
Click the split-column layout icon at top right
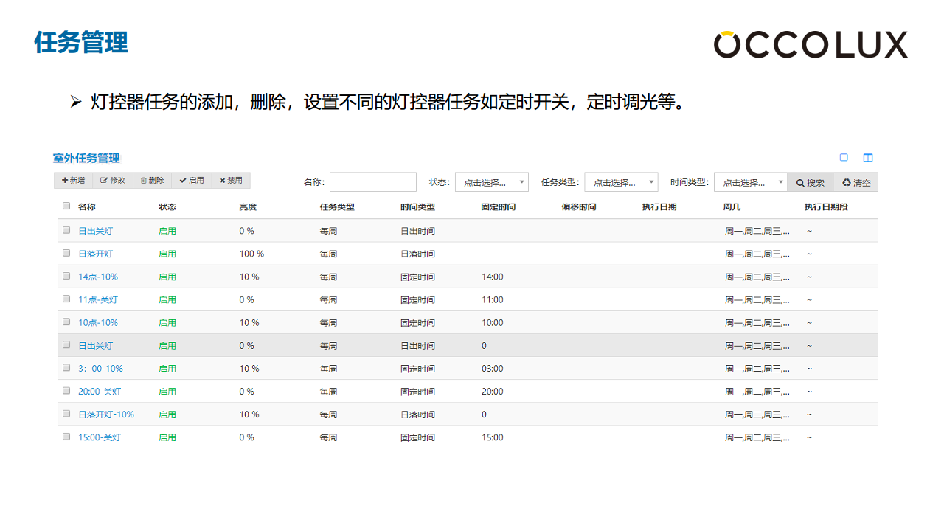point(868,157)
